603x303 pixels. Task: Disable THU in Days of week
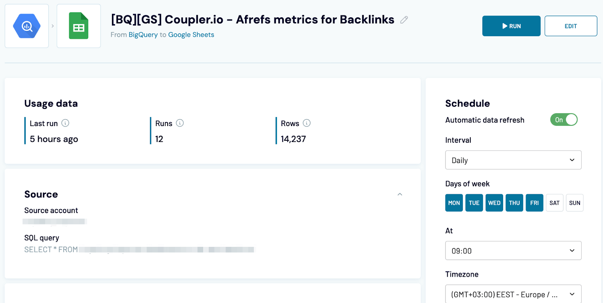coord(514,203)
